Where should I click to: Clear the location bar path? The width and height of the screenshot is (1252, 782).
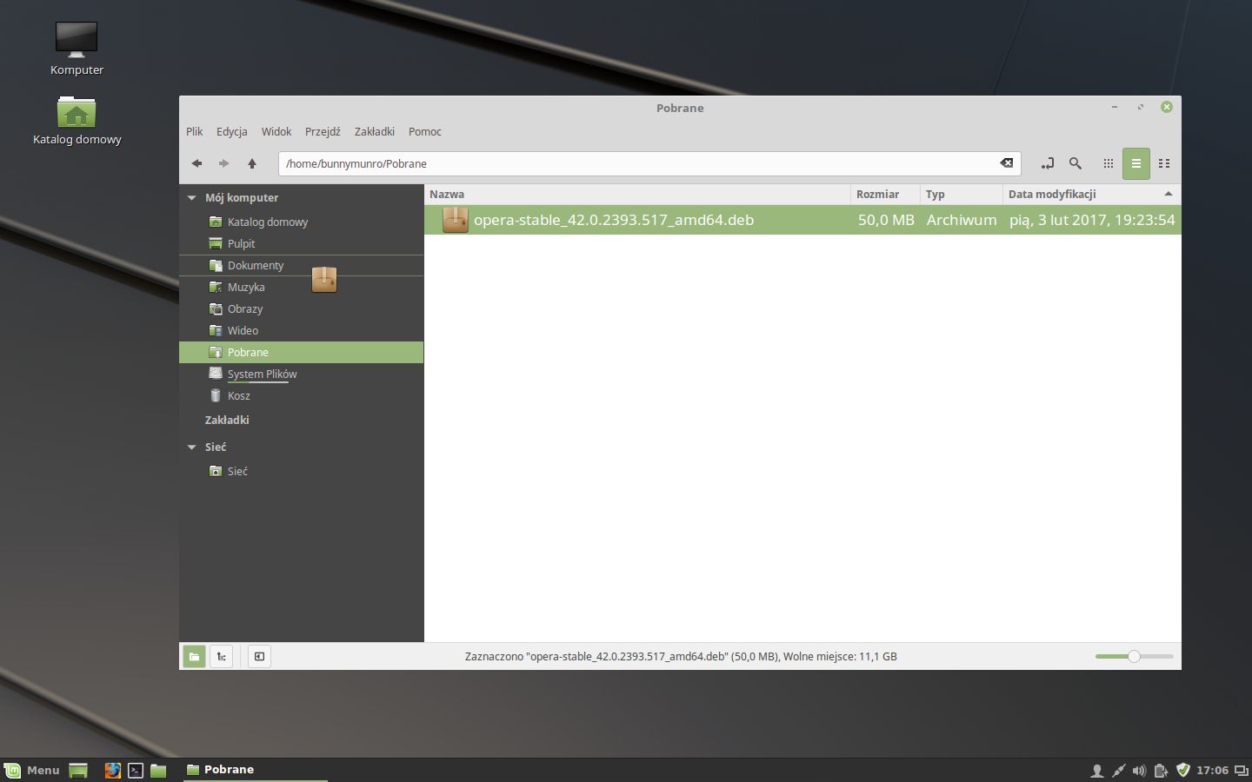pyautogui.click(x=1006, y=163)
